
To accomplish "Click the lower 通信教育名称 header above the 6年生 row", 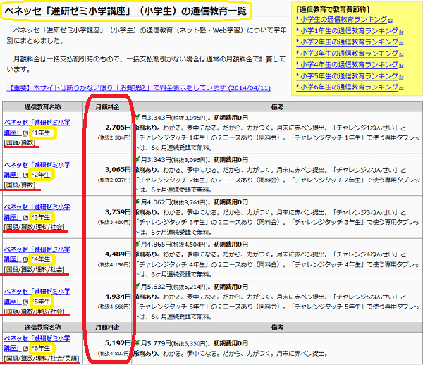I will [42, 328].
